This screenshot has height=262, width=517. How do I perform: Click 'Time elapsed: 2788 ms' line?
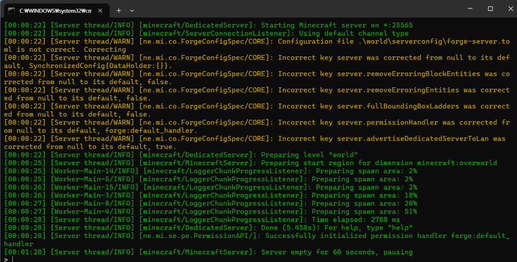202,219
